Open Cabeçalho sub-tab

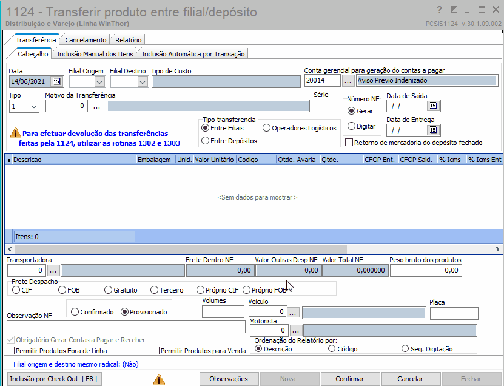coord(33,54)
